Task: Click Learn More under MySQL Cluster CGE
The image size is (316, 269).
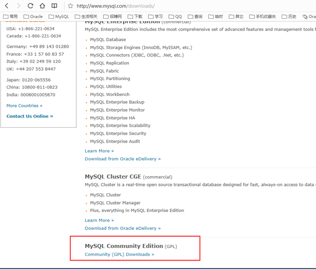Action: tap(99, 220)
